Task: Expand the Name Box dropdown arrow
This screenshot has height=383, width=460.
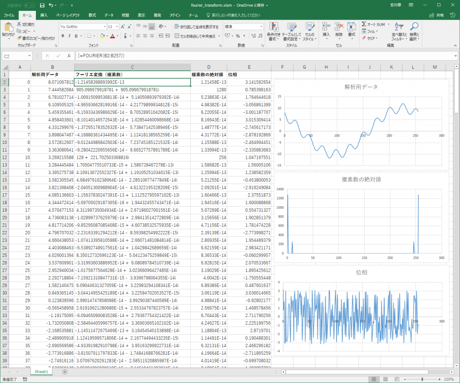Action: [x=29, y=56]
